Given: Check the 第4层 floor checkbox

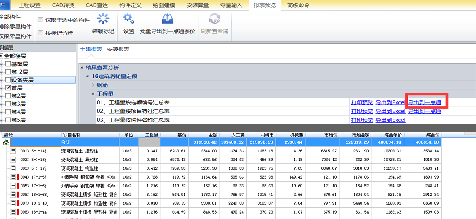Looking at the screenshot, I should [8, 112].
